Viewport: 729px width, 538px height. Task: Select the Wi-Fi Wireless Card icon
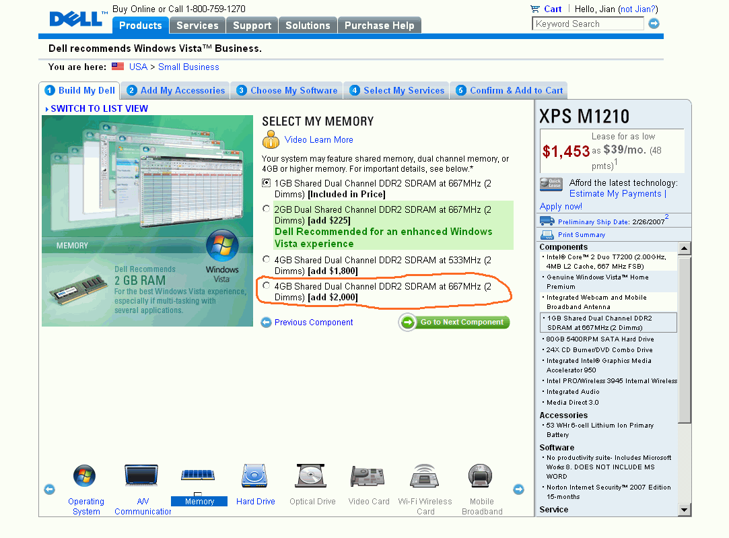[425, 475]
